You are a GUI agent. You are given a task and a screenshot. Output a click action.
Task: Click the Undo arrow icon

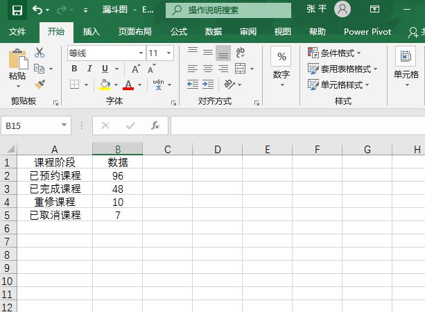coord(37,10)
